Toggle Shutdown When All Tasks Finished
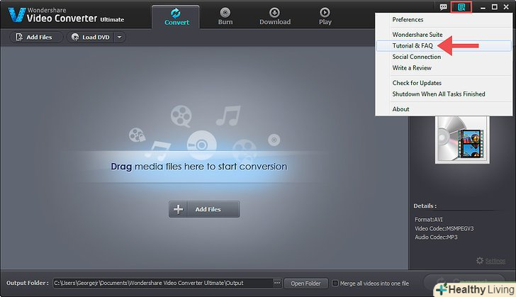516x297 pixels. tap(438, 94)
